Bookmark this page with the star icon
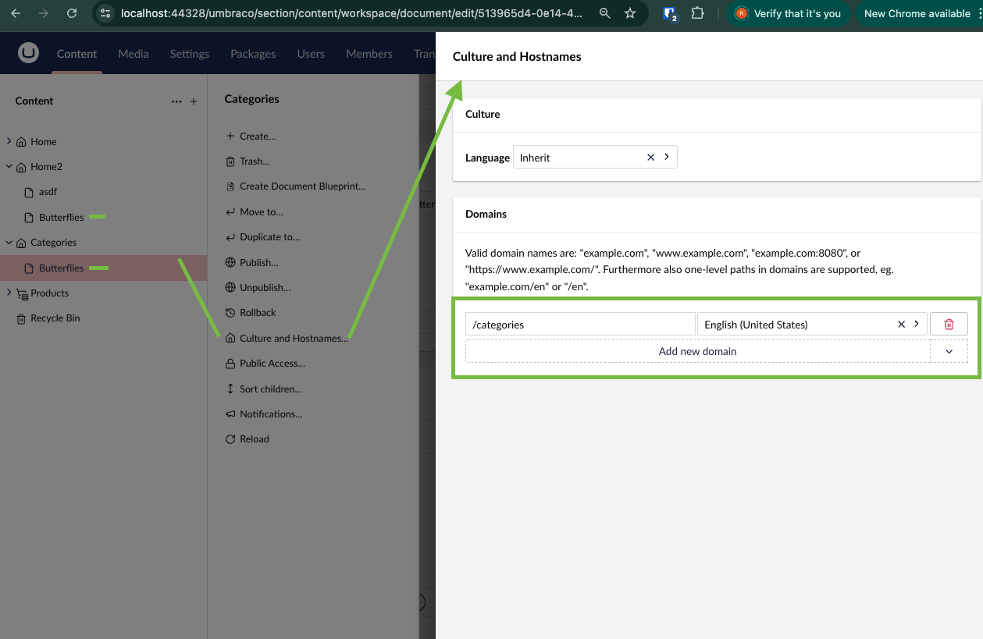 630,13
